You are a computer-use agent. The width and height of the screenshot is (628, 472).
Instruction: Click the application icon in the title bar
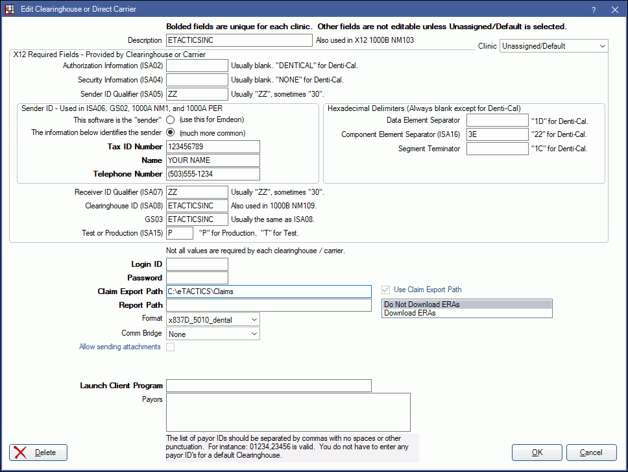point(9,9)
